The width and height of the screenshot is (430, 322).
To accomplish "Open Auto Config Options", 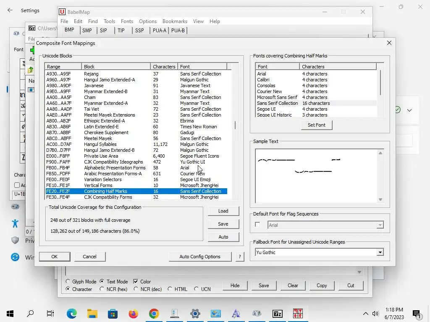I will coord(200,257).
